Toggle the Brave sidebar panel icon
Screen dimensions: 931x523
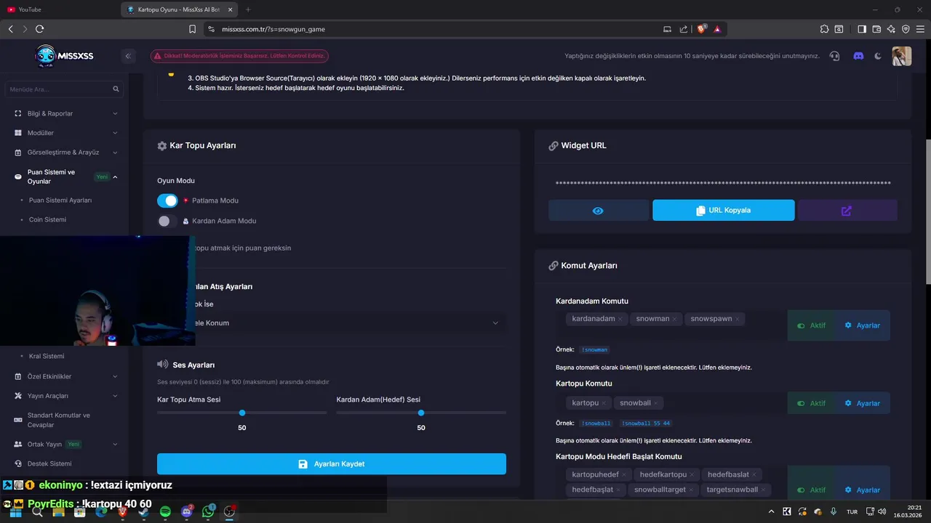coord(862,29)
